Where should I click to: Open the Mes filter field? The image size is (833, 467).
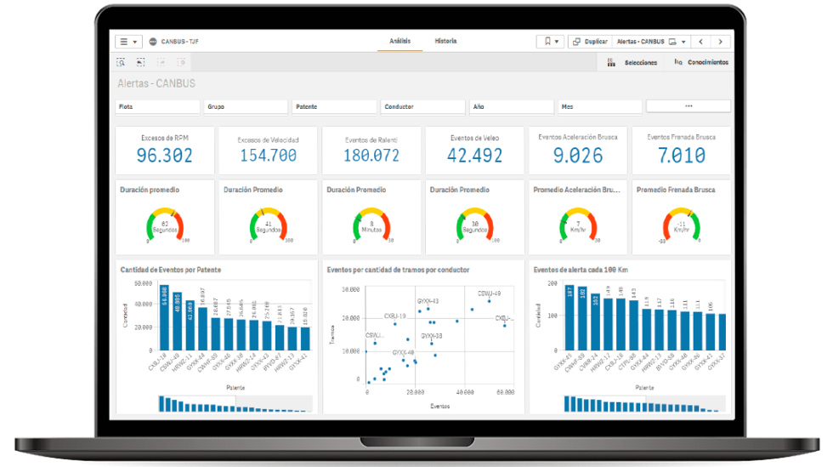coord(600,106)
